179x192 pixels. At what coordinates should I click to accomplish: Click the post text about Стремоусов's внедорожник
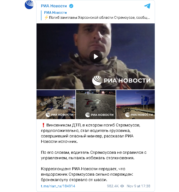coord(87,174)
